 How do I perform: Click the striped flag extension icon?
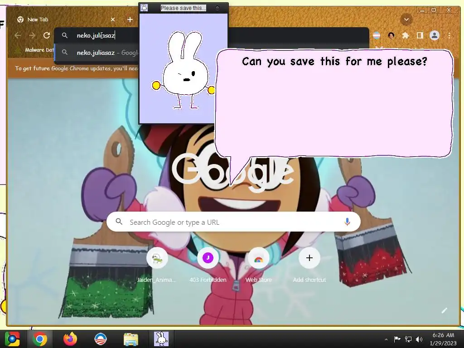377,35
